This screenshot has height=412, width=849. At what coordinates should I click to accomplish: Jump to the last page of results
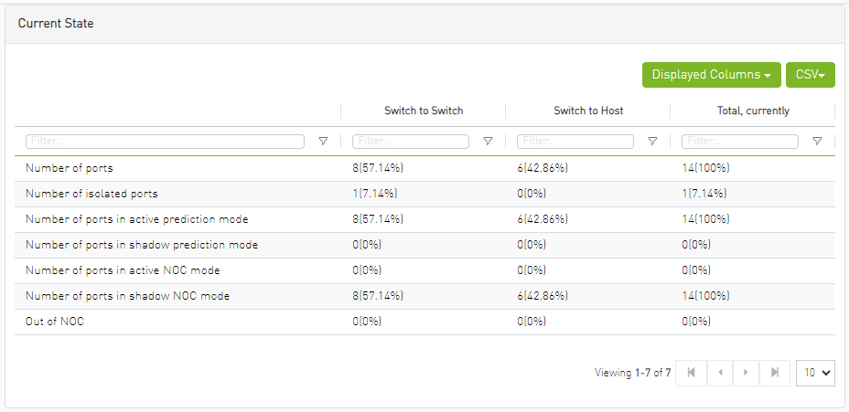[x=775, y=373]
